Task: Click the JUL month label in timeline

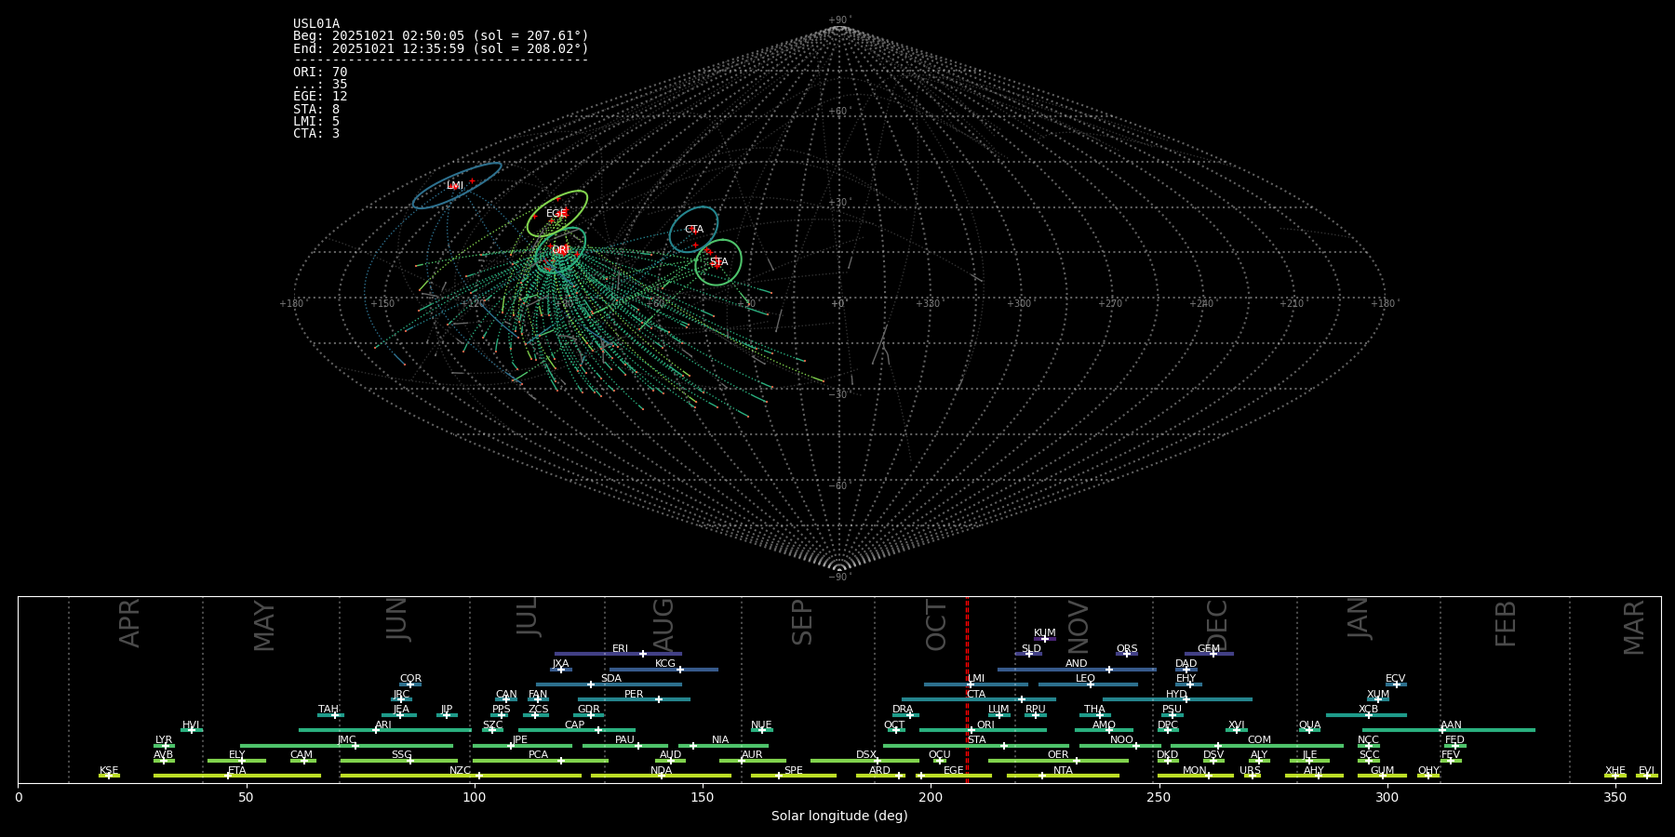Action: 527,617
